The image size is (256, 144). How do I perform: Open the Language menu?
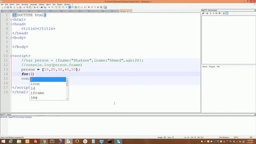[x=34, y=4]
